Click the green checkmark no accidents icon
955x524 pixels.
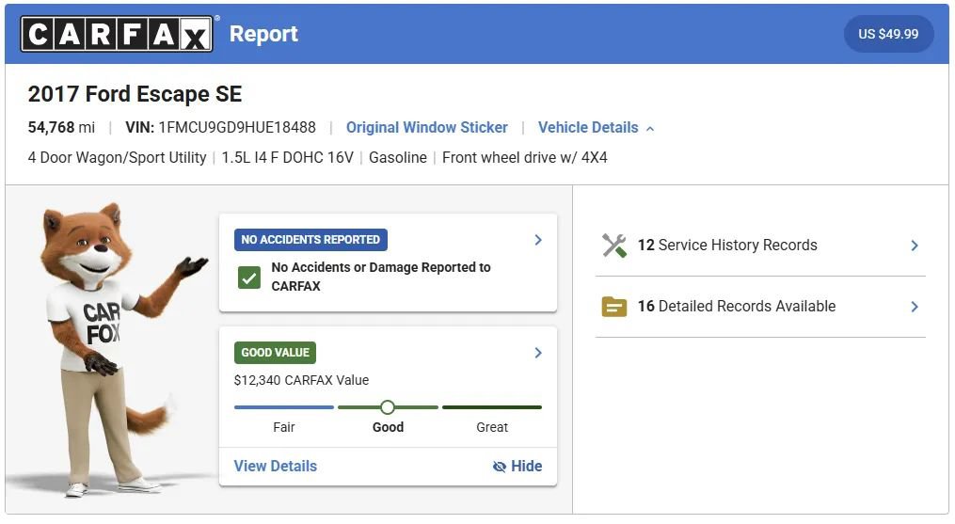pyautogui.click(x=249, y=278)
